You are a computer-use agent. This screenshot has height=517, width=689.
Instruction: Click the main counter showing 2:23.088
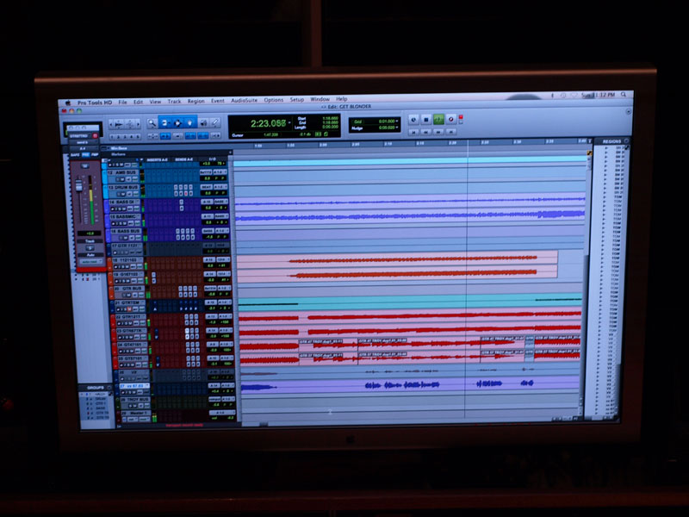268,123
